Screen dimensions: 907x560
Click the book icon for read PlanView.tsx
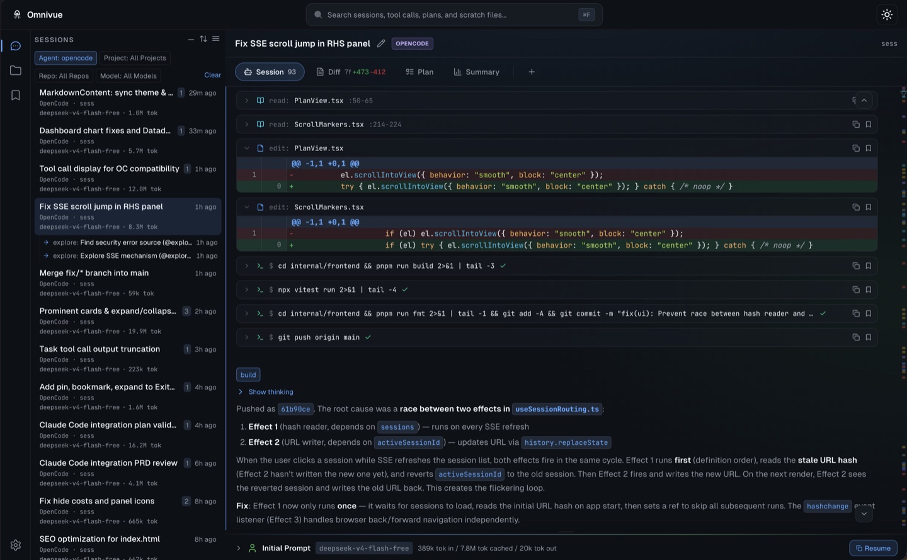click(260, 101)
